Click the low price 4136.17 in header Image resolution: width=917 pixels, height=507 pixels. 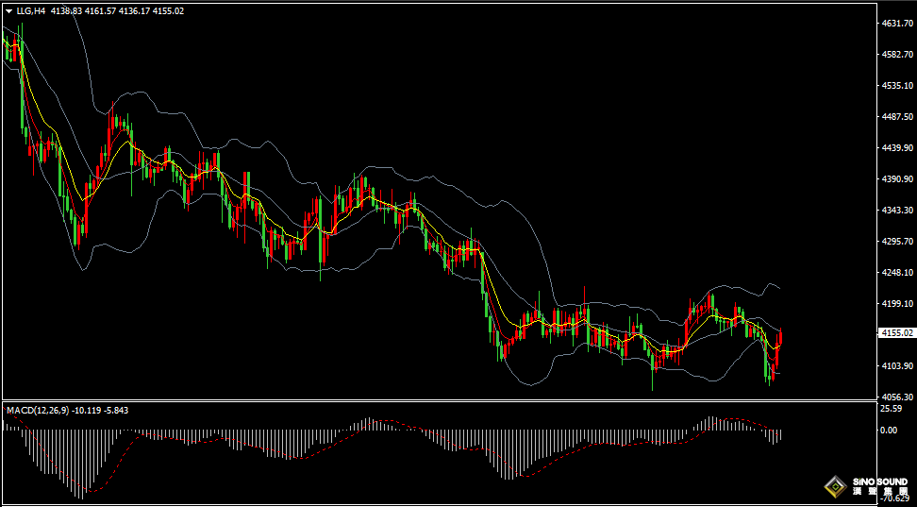(133, 10)
